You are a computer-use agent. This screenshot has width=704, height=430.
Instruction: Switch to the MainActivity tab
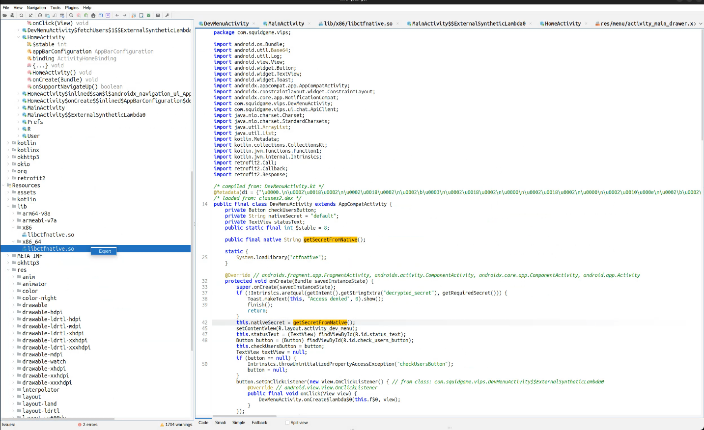(x=285, y=24)
